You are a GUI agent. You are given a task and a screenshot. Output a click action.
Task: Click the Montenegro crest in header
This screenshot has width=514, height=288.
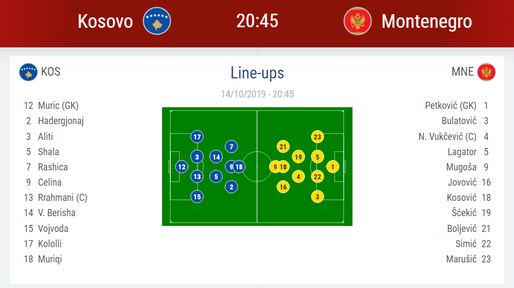(x=357, y=21)
